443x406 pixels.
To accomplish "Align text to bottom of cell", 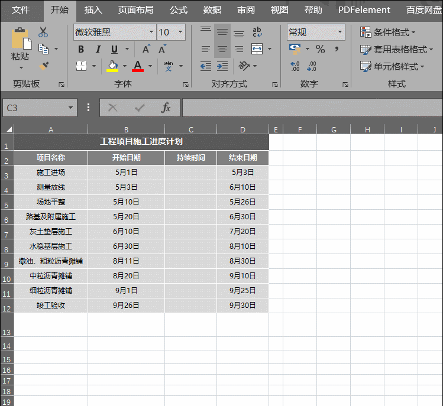I will pyautogui.click(x=239, y=34).
